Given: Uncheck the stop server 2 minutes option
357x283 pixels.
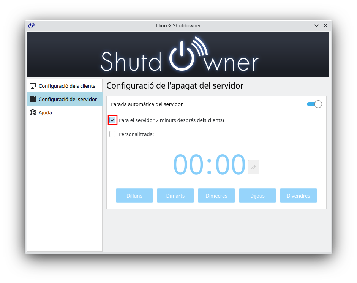Looking at the screenshot, I should pyautogui.click(x=112, y=120).
